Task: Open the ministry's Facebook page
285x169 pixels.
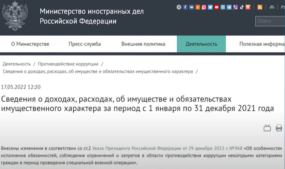Action: pos(185,7)
